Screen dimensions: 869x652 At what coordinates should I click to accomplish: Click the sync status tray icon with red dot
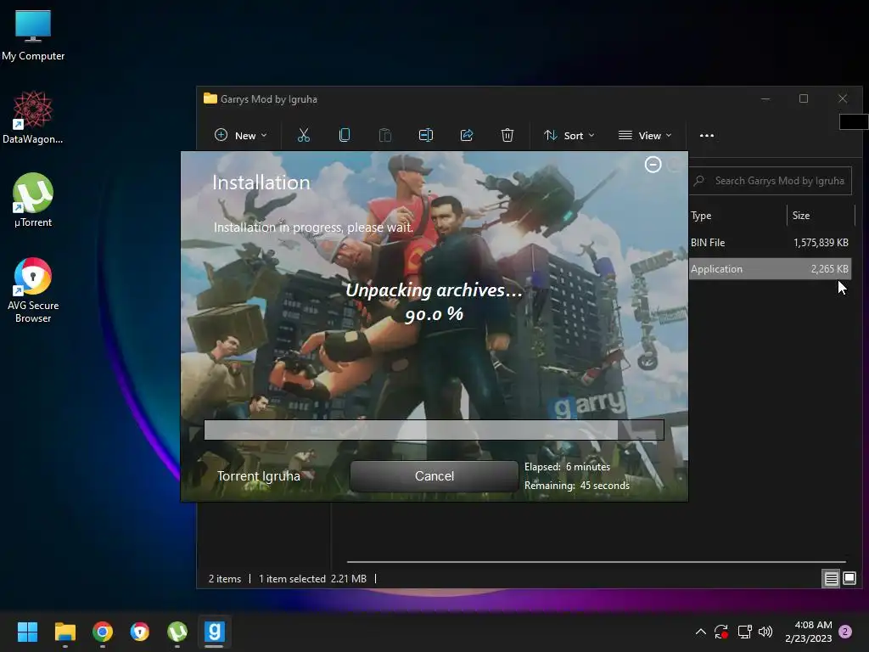pos(721,632)
